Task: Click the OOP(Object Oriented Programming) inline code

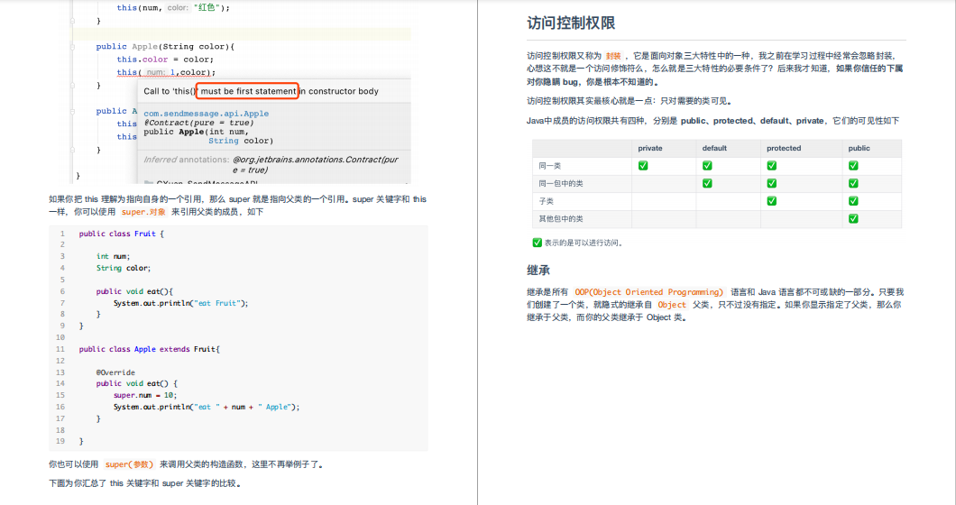Action: tap(648, 292)
